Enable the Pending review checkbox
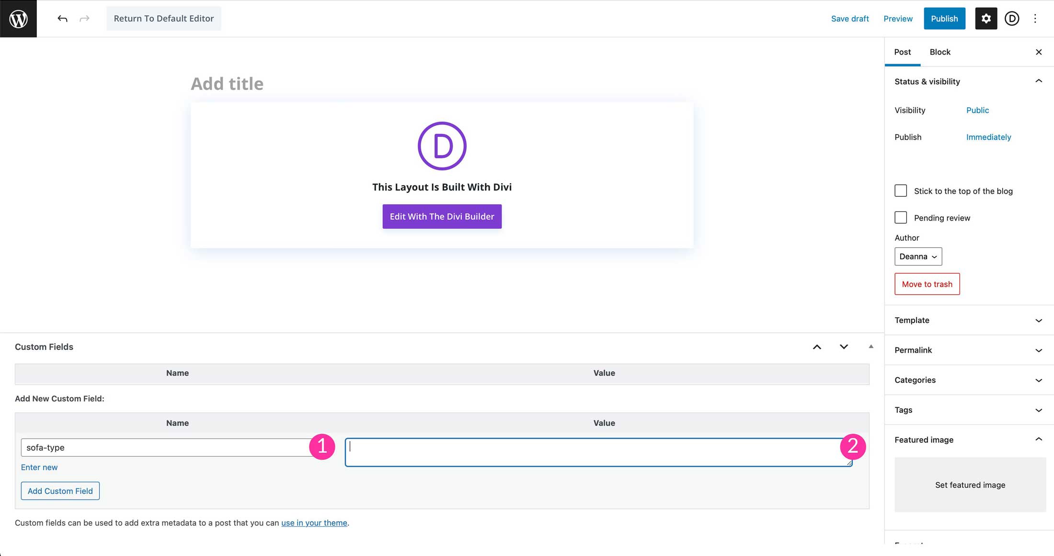 coord(901,218)
